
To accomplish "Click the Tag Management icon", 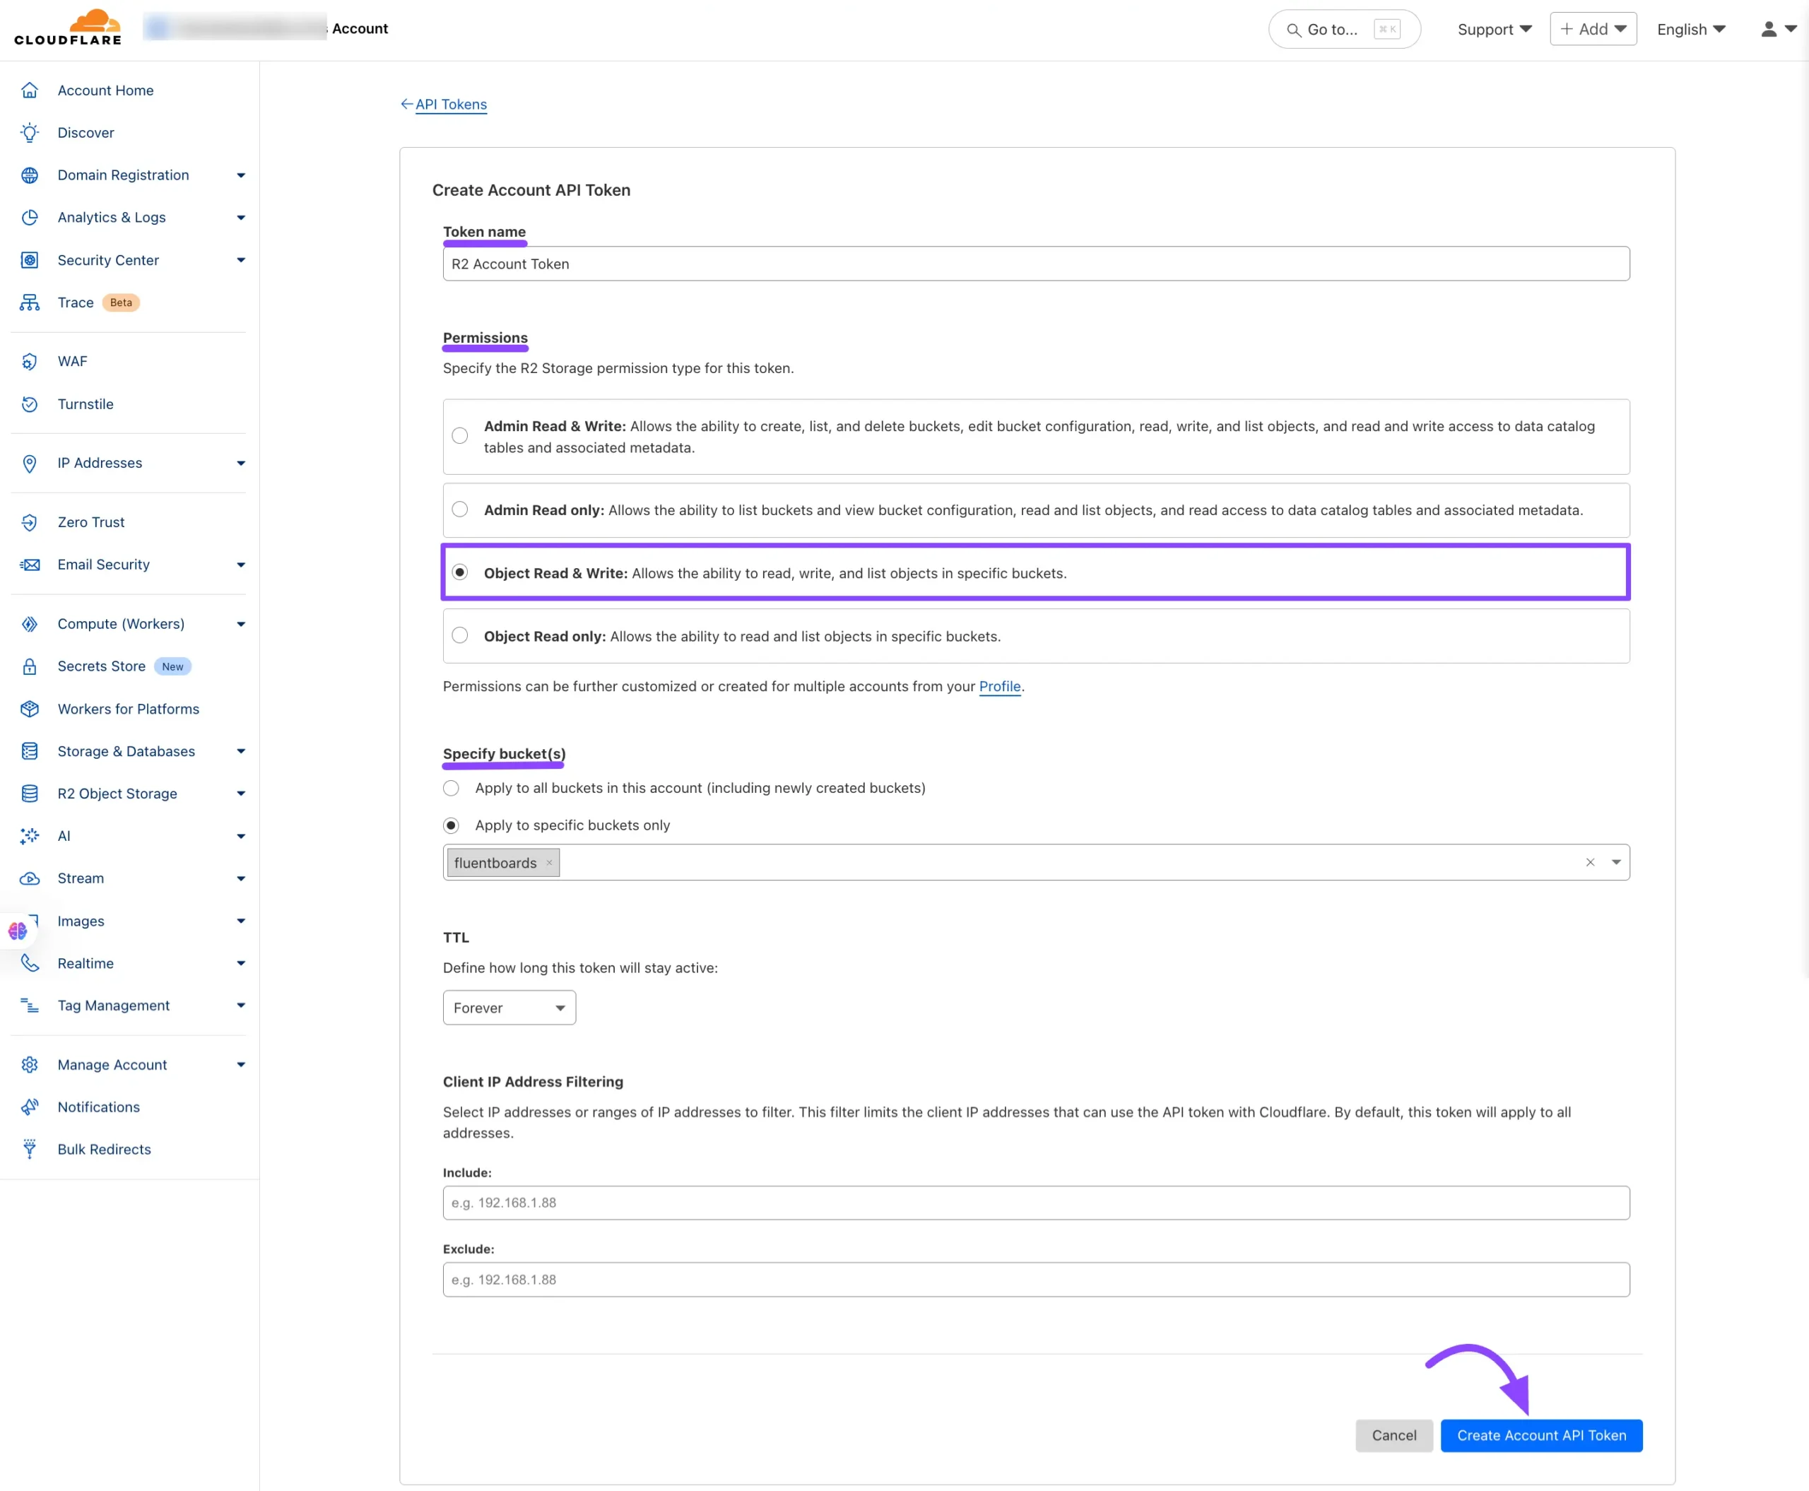I will click(x=30, y=1006).
